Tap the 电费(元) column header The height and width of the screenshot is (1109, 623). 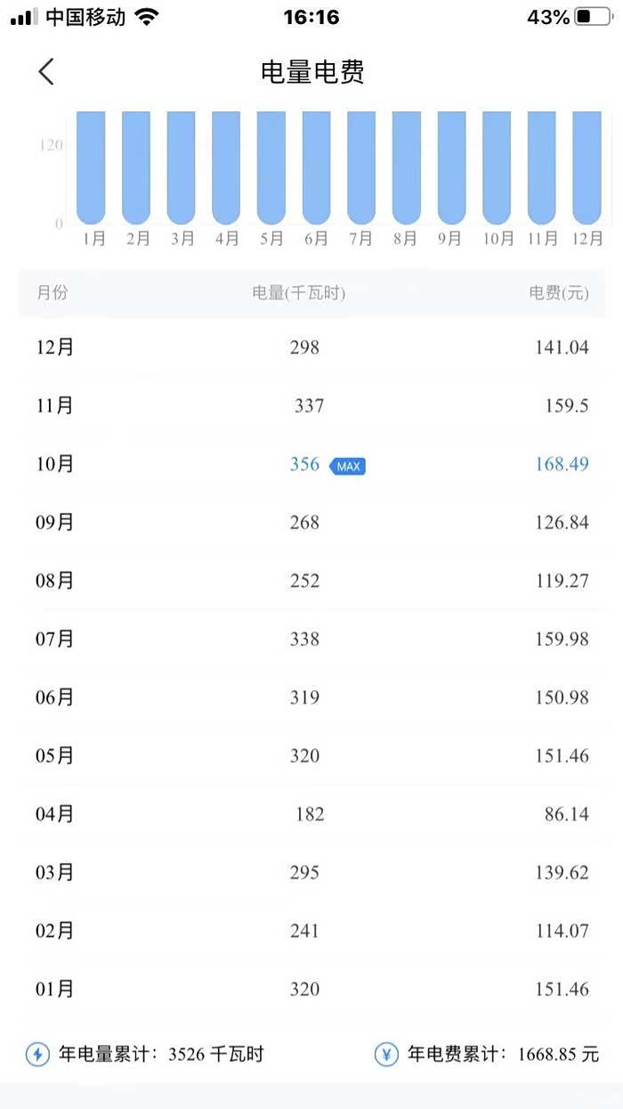pos(559,293)
